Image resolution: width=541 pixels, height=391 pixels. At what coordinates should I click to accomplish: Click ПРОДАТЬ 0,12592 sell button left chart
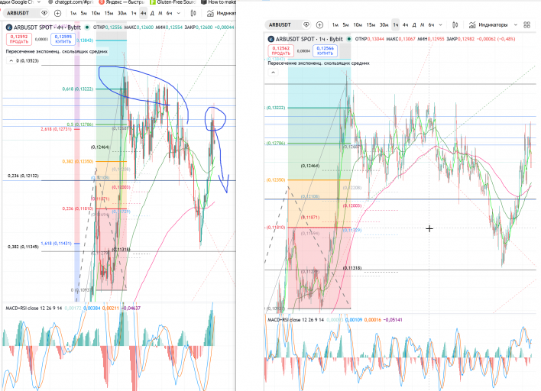(18, 39)
